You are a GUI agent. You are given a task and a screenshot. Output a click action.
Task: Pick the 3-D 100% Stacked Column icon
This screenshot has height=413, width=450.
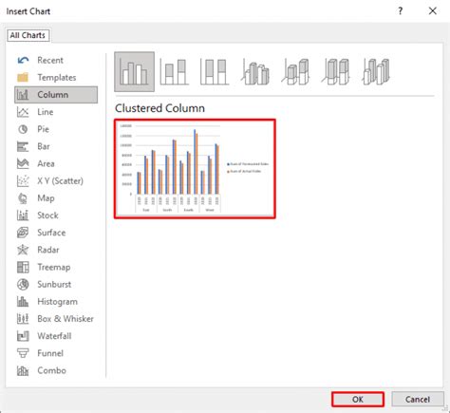click(336, 72)
